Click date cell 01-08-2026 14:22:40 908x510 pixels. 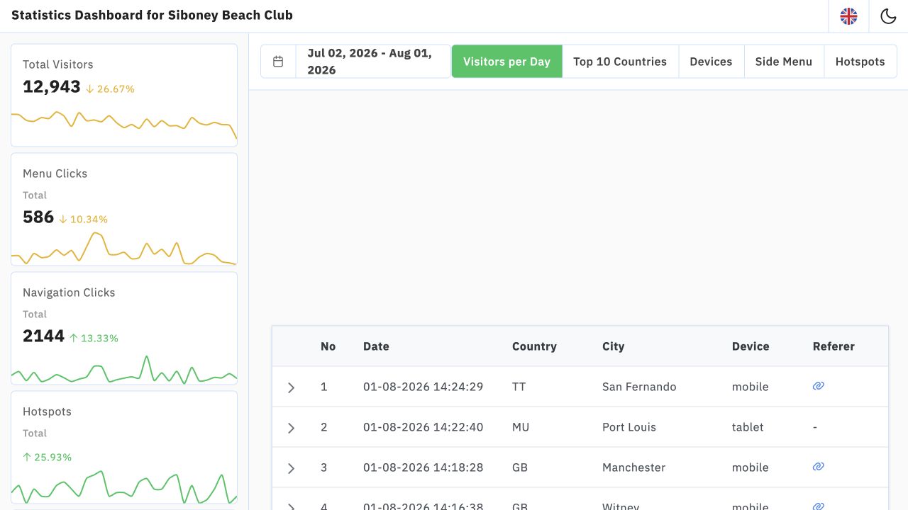pyautogui.click(x=423, y=427)
